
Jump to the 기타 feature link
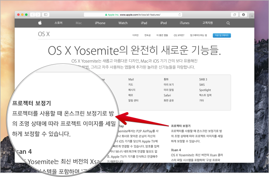[201, 101]
